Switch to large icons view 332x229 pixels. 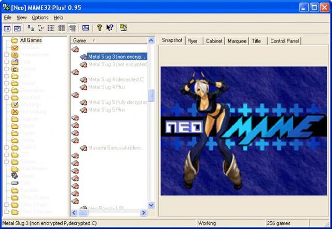[31, 28]
